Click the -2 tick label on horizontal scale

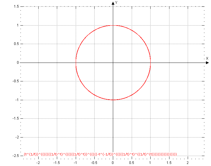click(38, 162)
